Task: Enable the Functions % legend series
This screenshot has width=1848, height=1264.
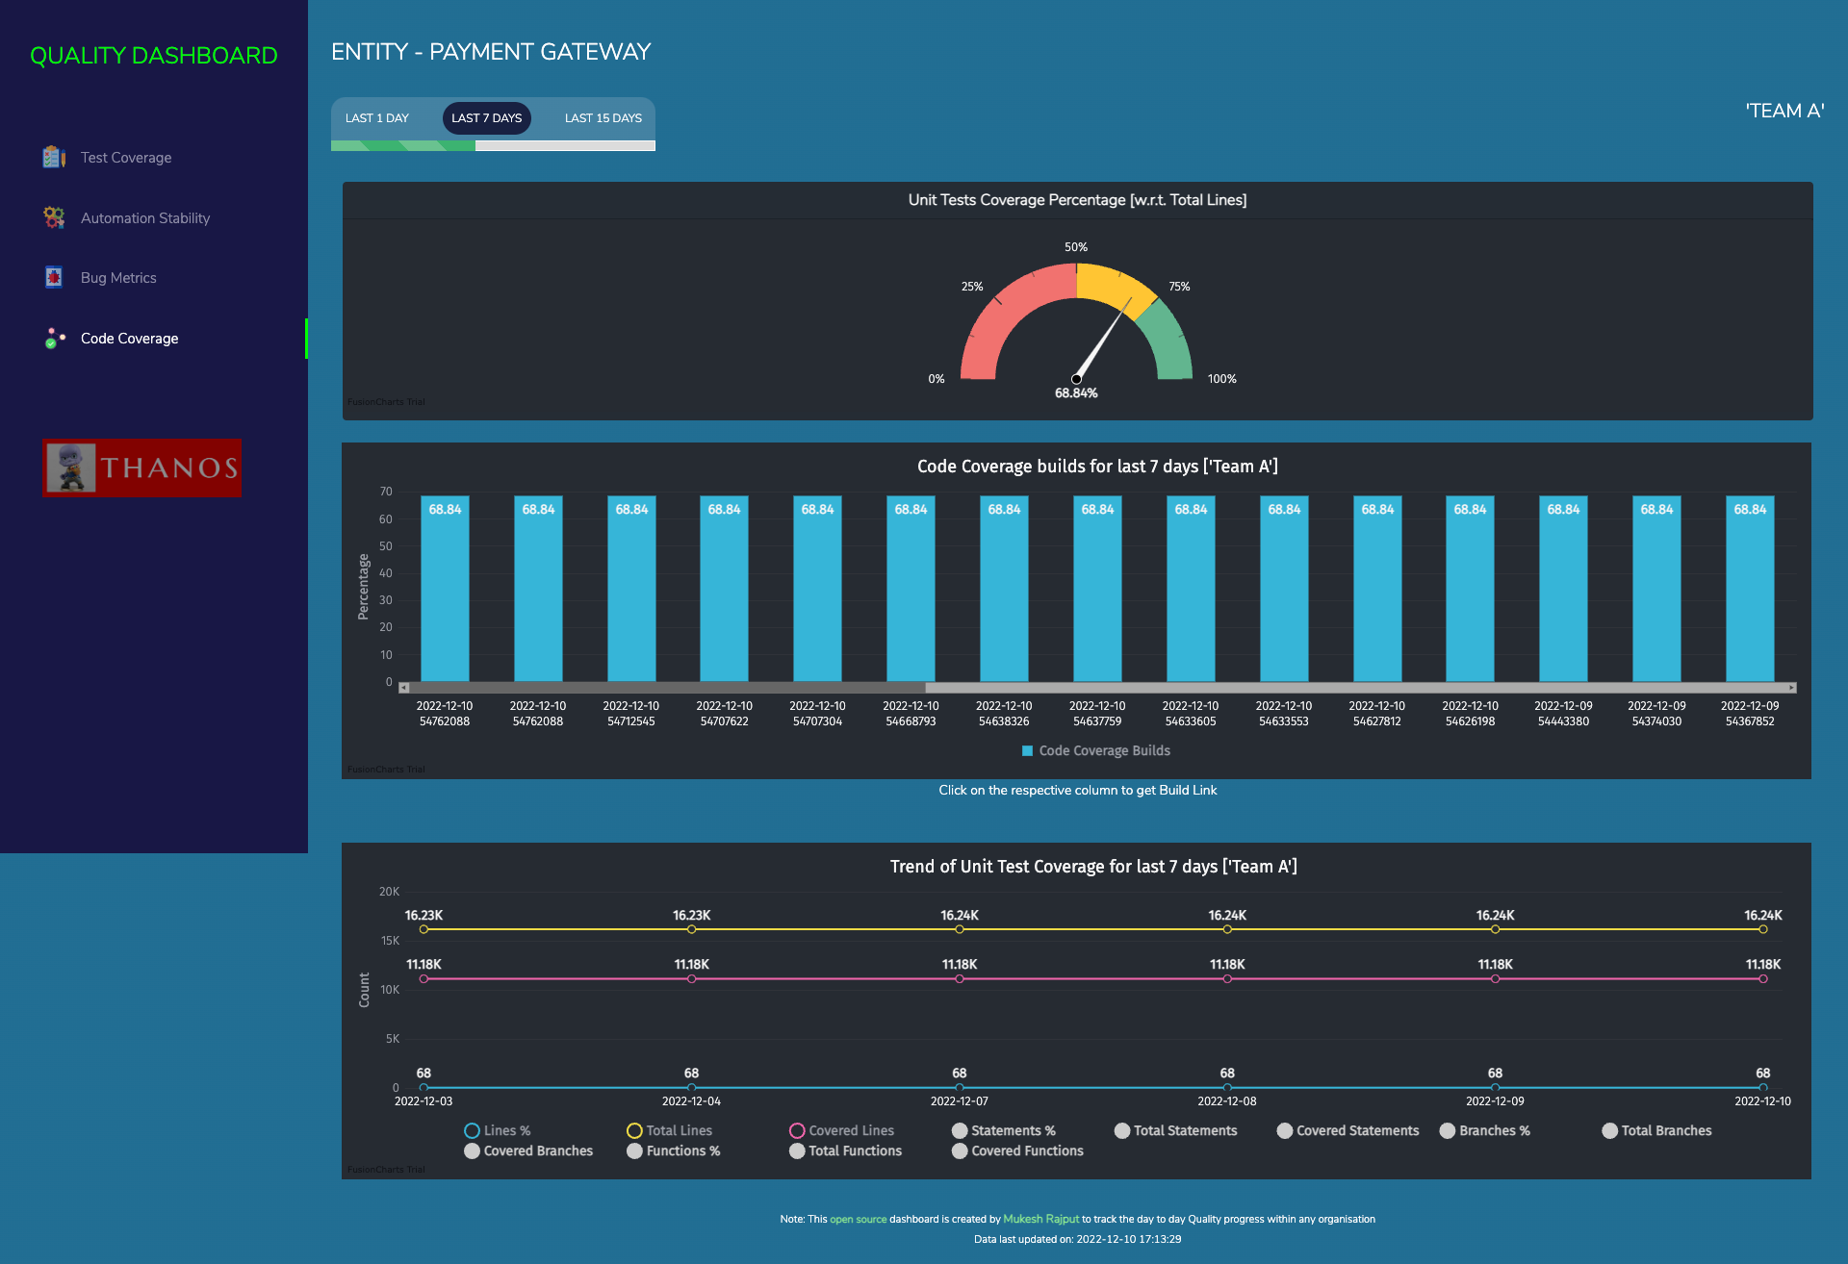Action: click(674, 1150)
